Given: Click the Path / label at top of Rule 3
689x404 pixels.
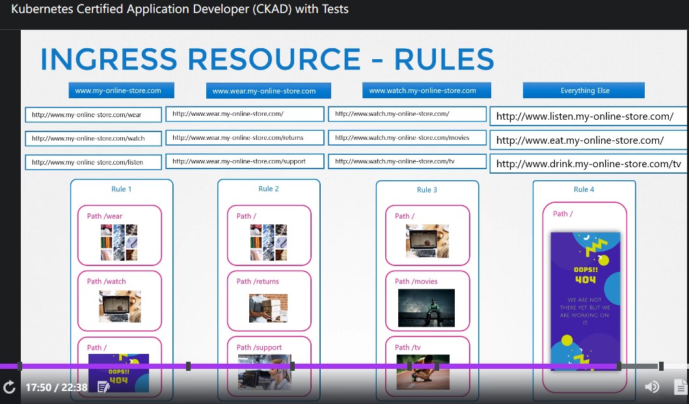Looking at the screenshot, I should coord(404,216).
